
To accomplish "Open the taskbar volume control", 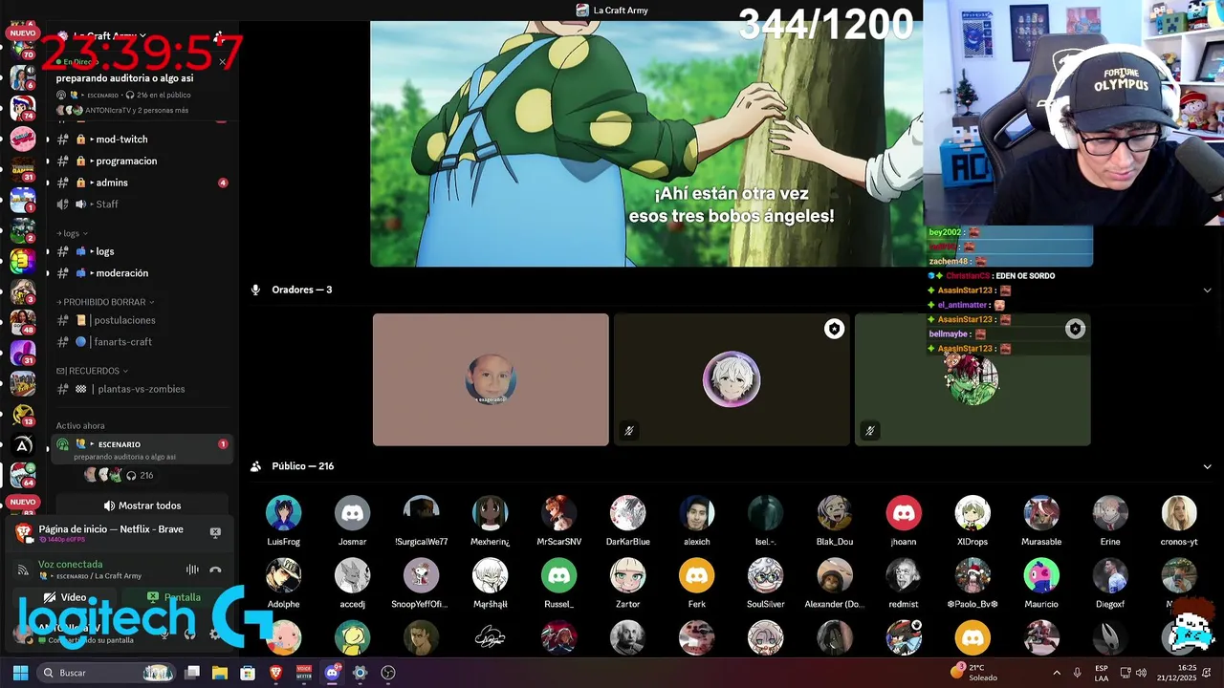I will pos(1141,673).
